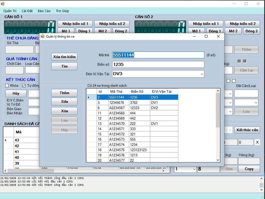Screen dimensions: 265x199
Task: Open the Đơn Vị Vận Tải dropdown
Action: click(x=202, y=74)
